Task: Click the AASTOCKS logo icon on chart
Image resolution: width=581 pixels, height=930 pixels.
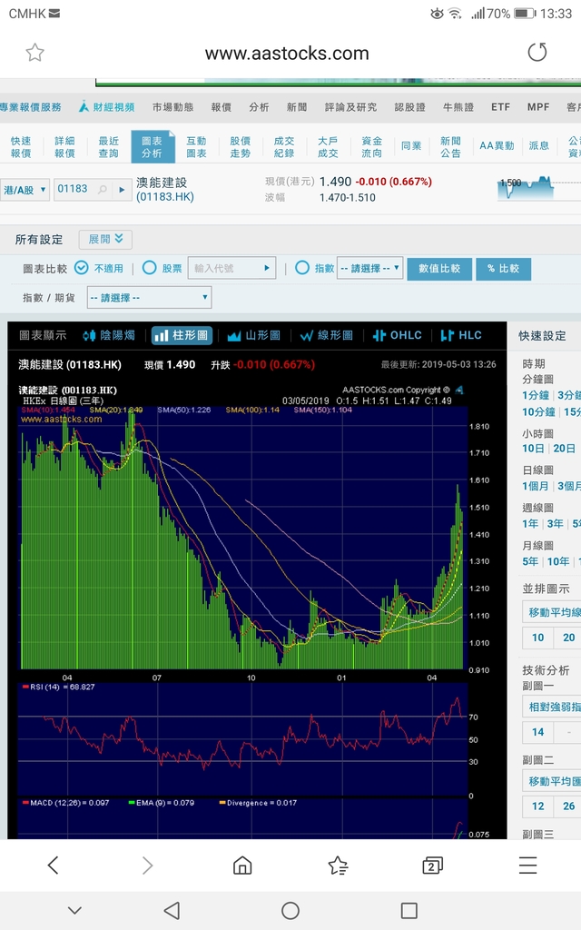Action: pyautogui.click(x=458, y=390)
